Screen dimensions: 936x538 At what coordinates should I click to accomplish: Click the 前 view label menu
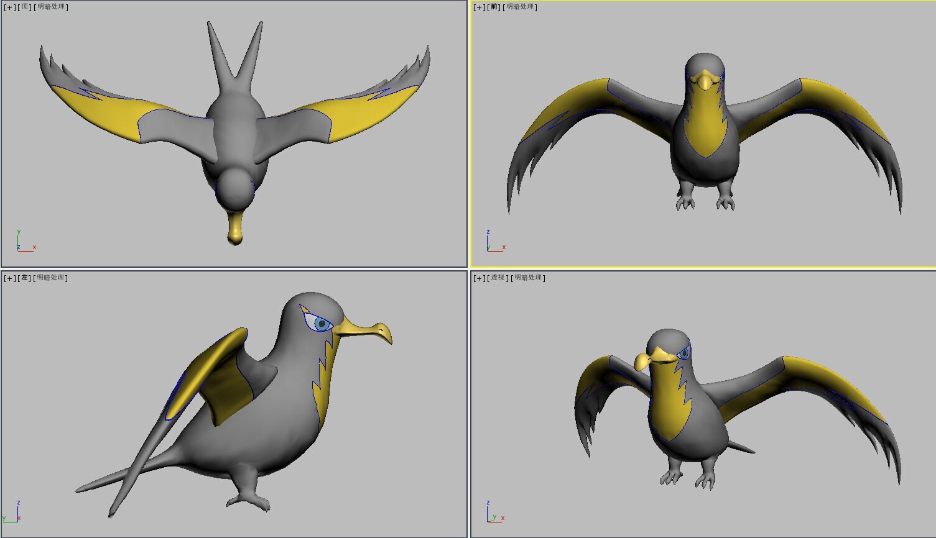494,7
